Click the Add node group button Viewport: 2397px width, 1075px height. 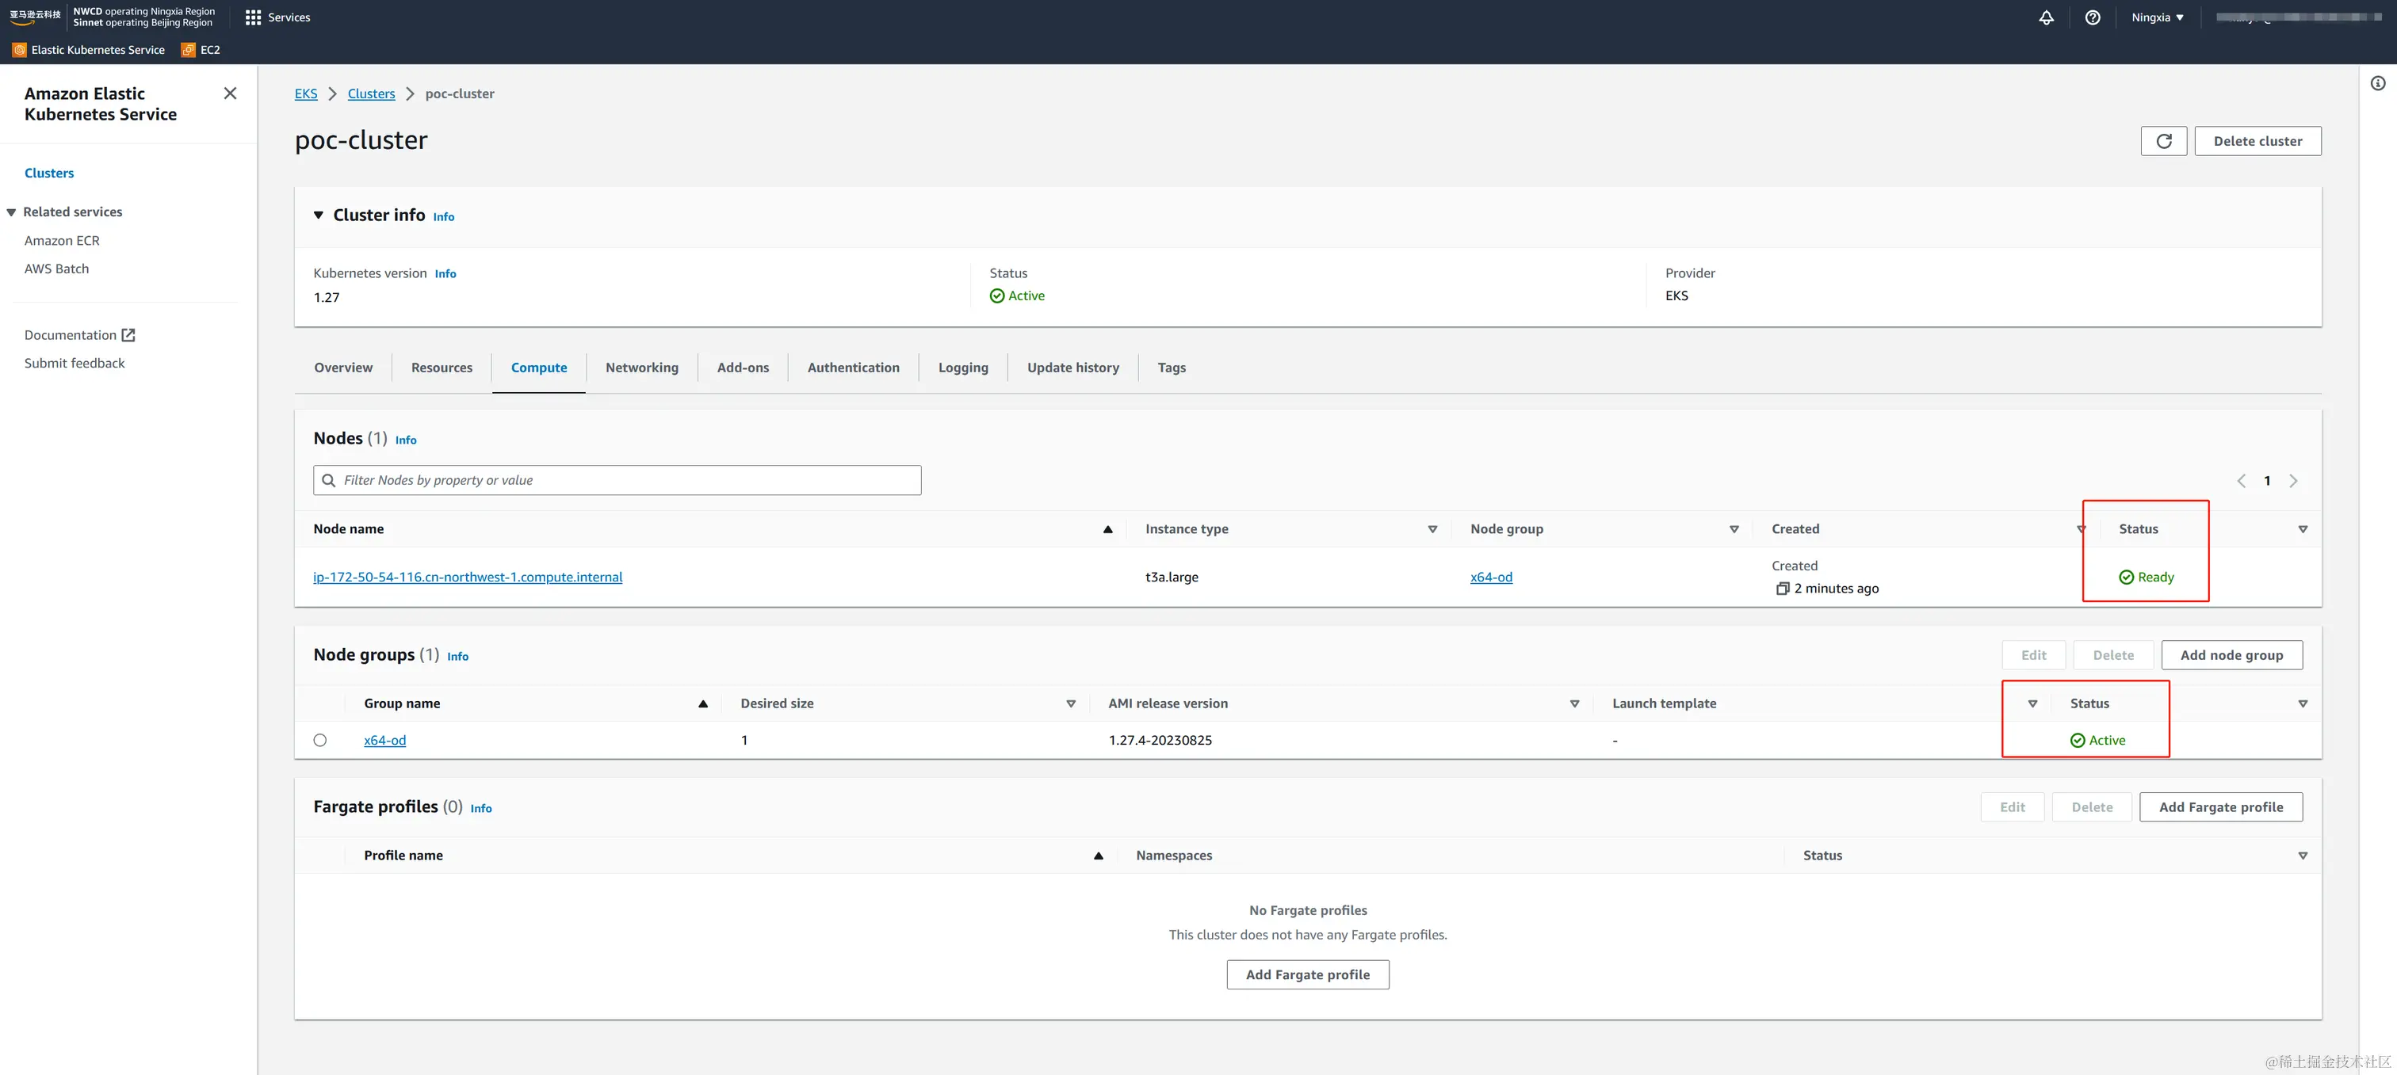point(2231,654)
